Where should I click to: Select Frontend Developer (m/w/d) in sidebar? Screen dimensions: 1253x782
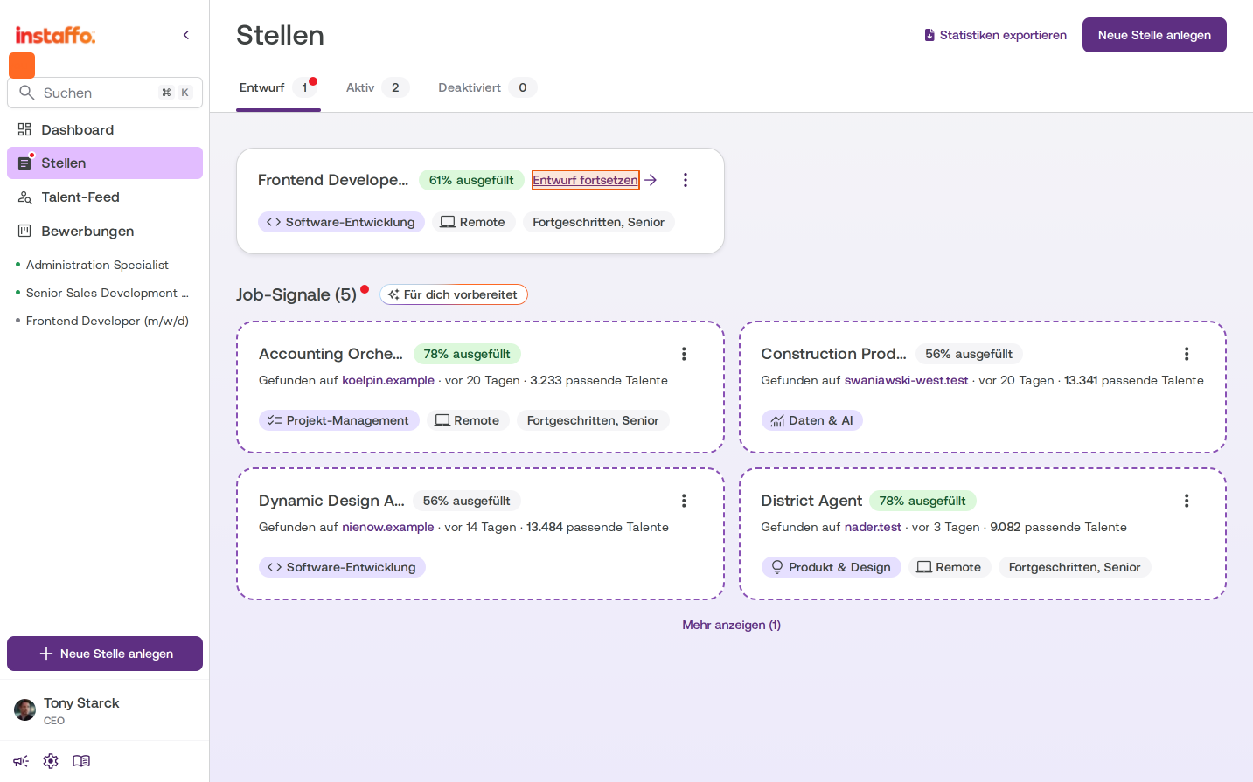(x=107, y=321)
